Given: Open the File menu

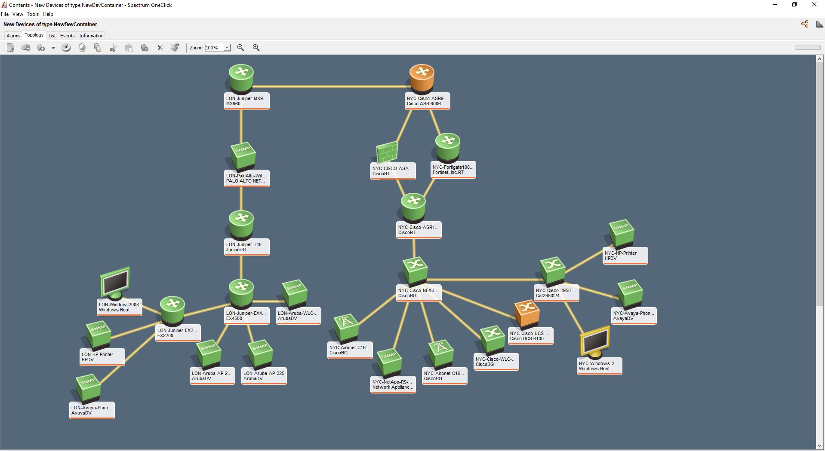Looking at the screenshot, I should [x=5, y=14].
